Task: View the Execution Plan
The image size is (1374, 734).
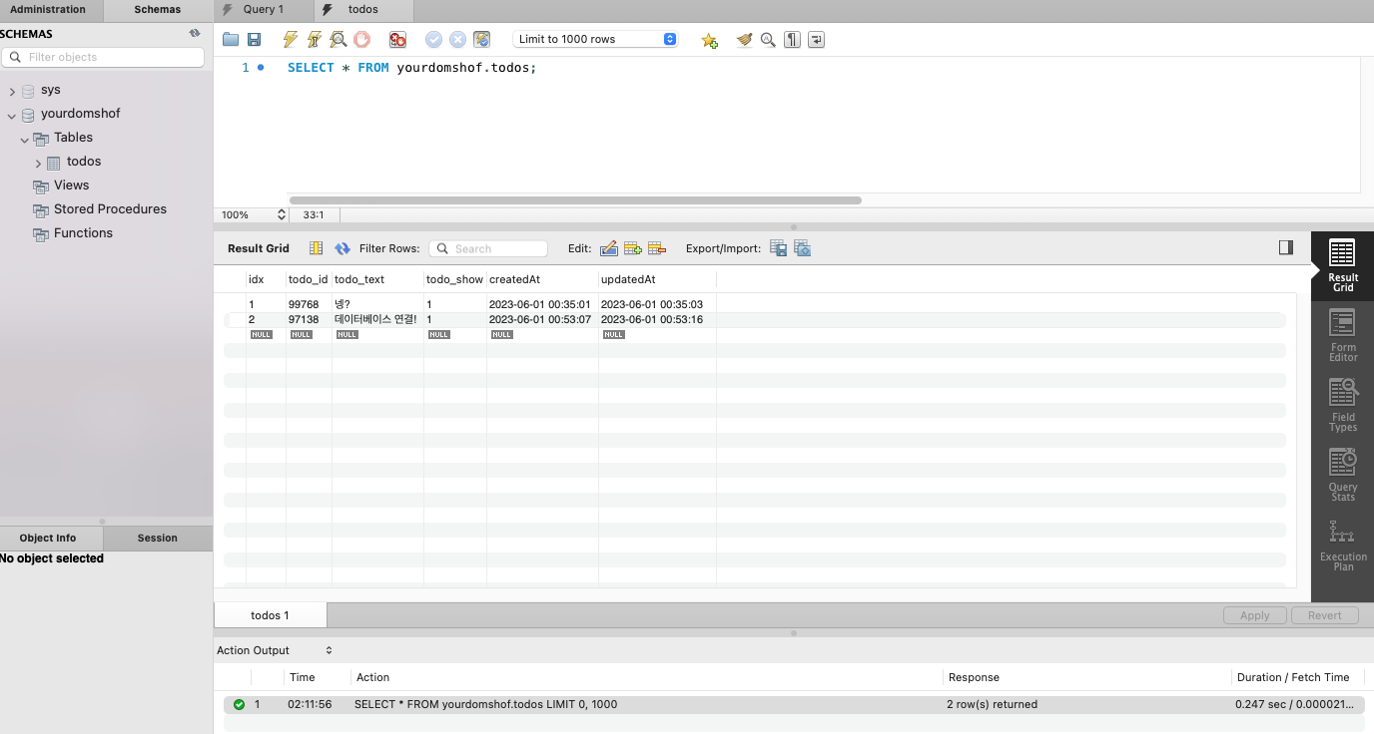Action: (1343, 545)
